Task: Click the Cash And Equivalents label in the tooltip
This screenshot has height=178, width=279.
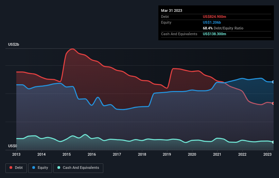Action: 179,34
